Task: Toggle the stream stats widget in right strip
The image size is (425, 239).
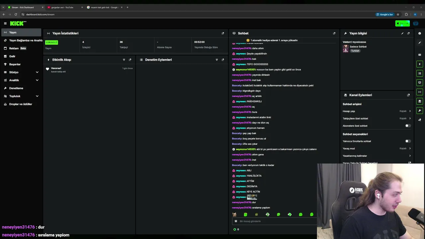Action: coord(420,92)
